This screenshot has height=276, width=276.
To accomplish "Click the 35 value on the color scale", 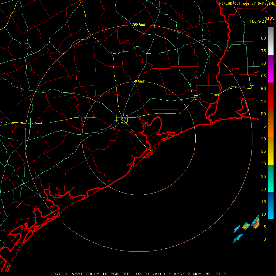I will click(x=263, y=151).
